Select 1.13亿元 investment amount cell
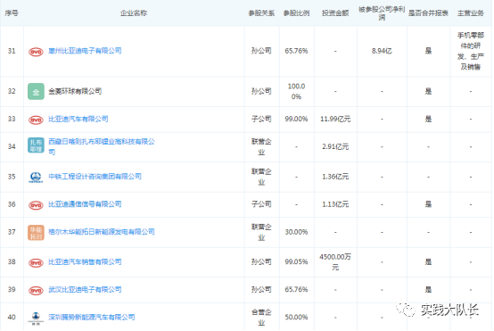Image resolution: width=494 pixels, height=331 pixels. (x=335, y=204)
